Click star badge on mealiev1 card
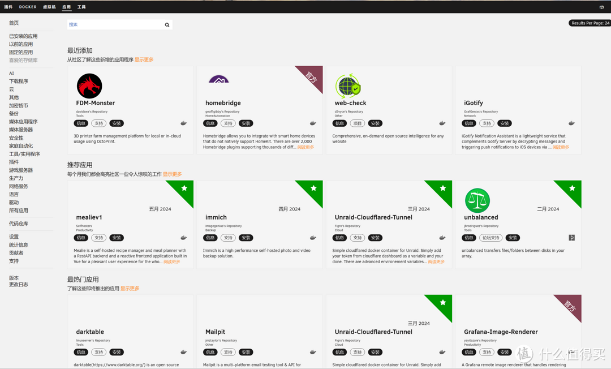This screenshot has width=611, height=369. [184, 188]
